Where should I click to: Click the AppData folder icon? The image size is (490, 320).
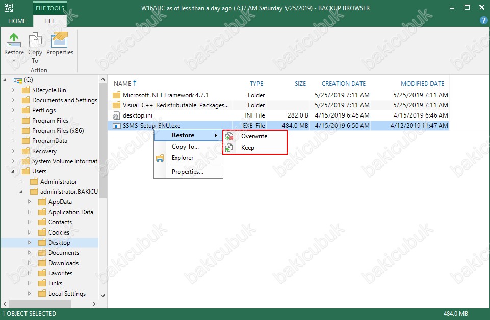tap(42, 202)
